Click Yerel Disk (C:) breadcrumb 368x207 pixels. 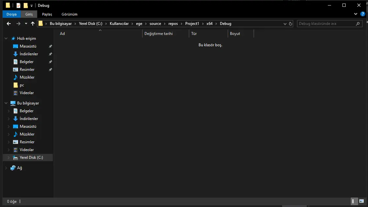[91, 24]
